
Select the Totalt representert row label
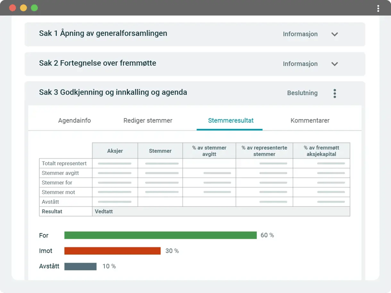tap(64, 163)
